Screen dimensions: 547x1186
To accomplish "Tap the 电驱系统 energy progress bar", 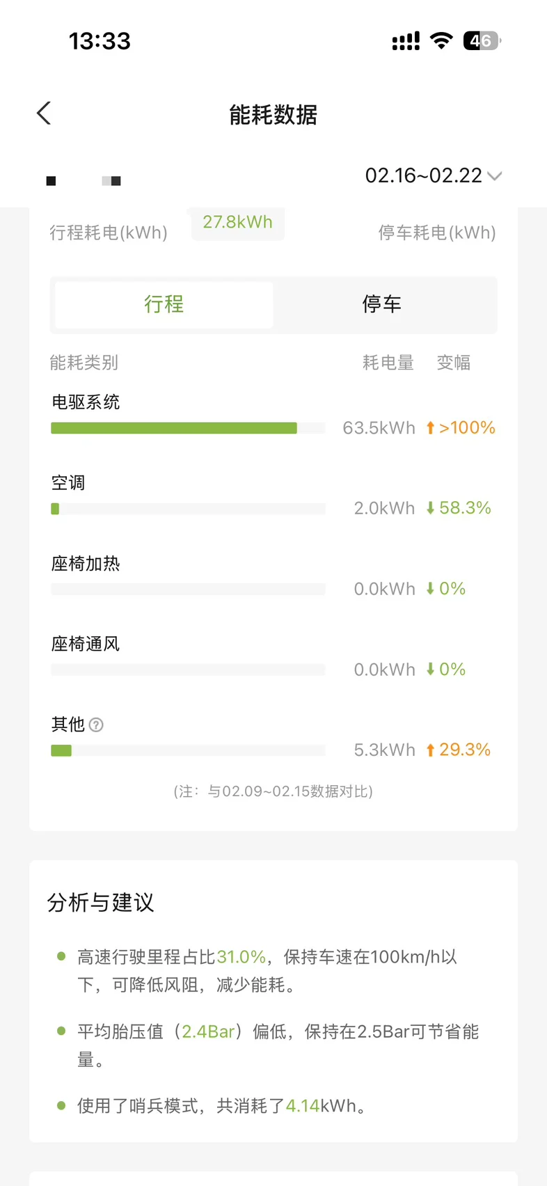I will (x=174, y=428).
